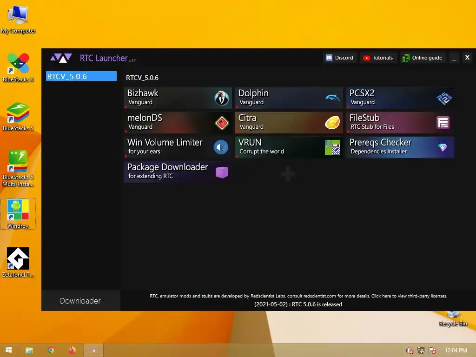Open the Online guide button
The image size is (476, 357).
(x=423, y=58)
